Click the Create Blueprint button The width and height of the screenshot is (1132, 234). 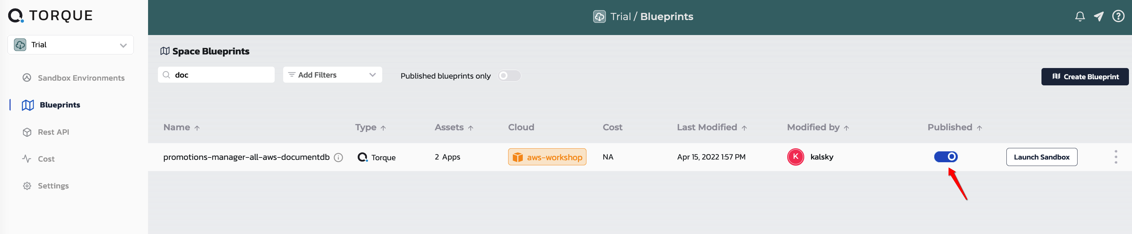(x=1085, y=77)
